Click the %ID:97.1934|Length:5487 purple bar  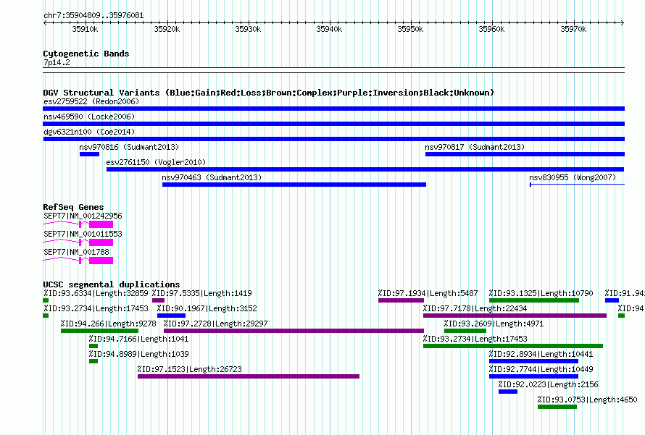click(x=401, y=300)
